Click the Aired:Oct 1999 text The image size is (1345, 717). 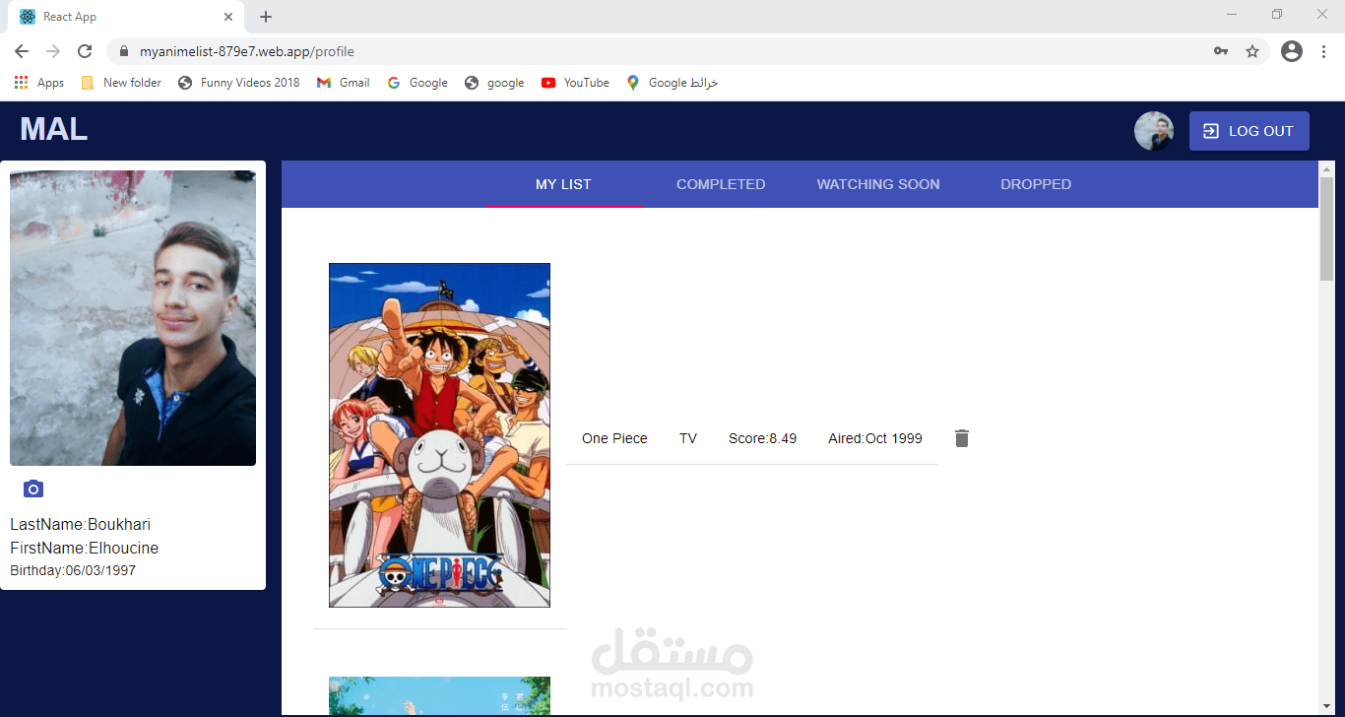(875, 438)
